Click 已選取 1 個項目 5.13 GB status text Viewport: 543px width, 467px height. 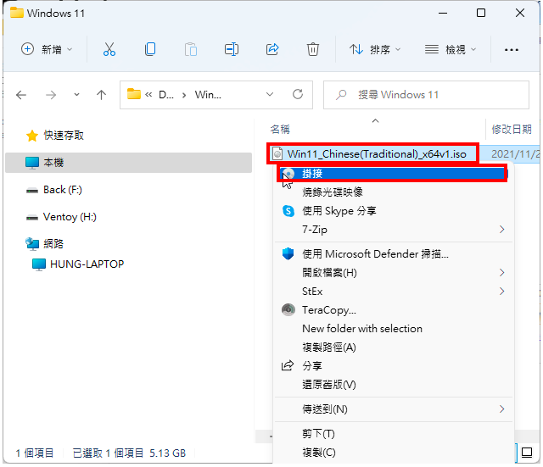[x=129, y=453]
